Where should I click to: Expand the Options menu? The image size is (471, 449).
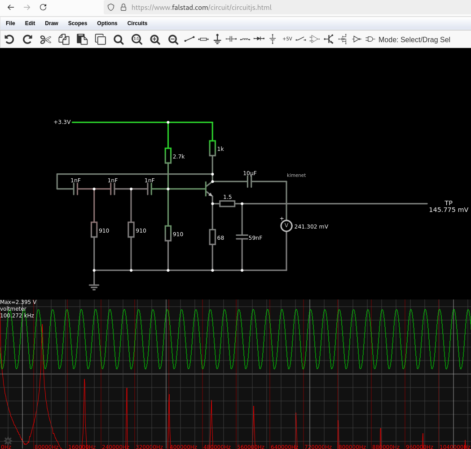[x=107, y=23]
